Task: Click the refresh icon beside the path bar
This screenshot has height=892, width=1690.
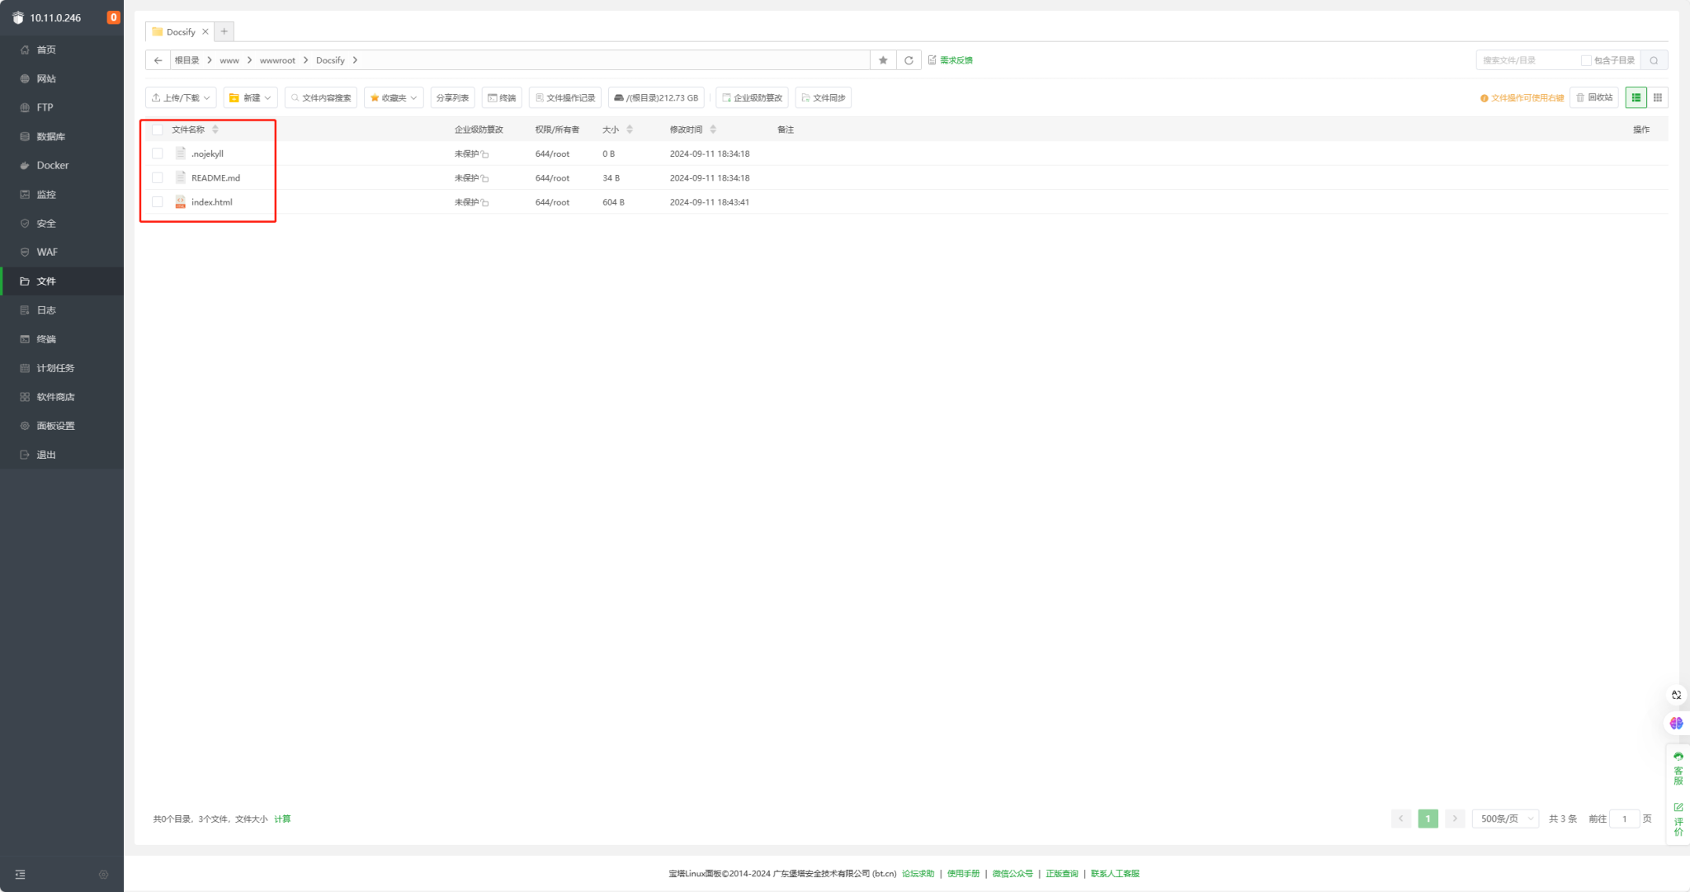Action: 909,60
